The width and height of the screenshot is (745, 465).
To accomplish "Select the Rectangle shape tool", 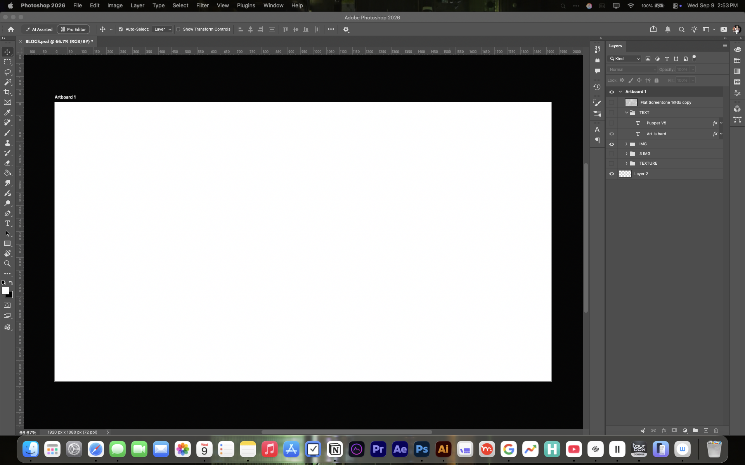I will click(x=7, y=243).
